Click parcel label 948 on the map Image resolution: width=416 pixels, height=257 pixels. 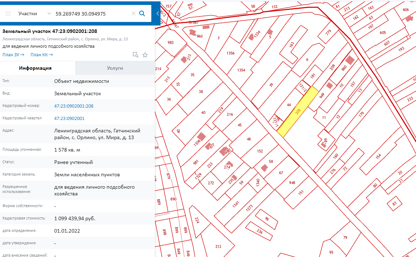(x=292, y=183)
